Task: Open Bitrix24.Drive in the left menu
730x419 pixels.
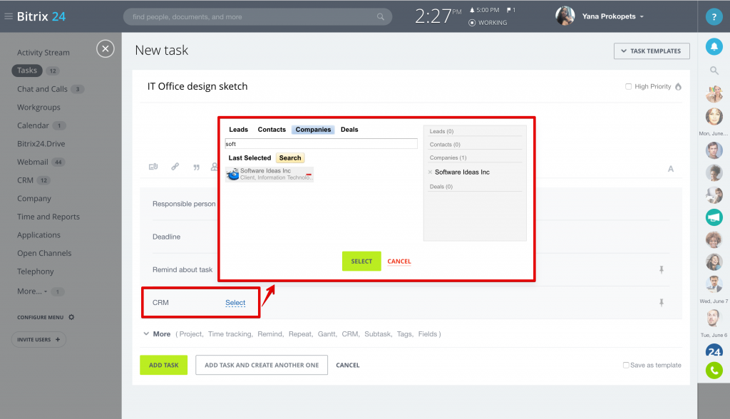Action: [x=41, y=143]
